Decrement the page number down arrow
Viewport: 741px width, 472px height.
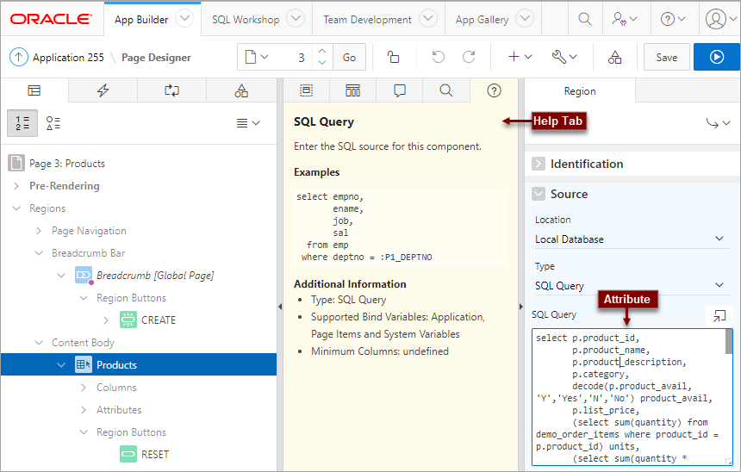(x=322, y=63)
